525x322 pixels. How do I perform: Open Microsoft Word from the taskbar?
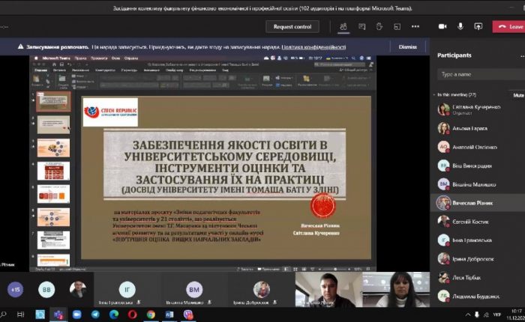(x=169, y=315)
